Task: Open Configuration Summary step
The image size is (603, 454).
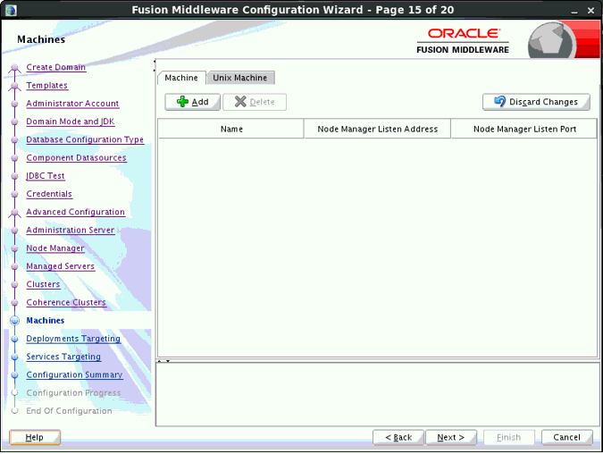Action: [75, 374]
